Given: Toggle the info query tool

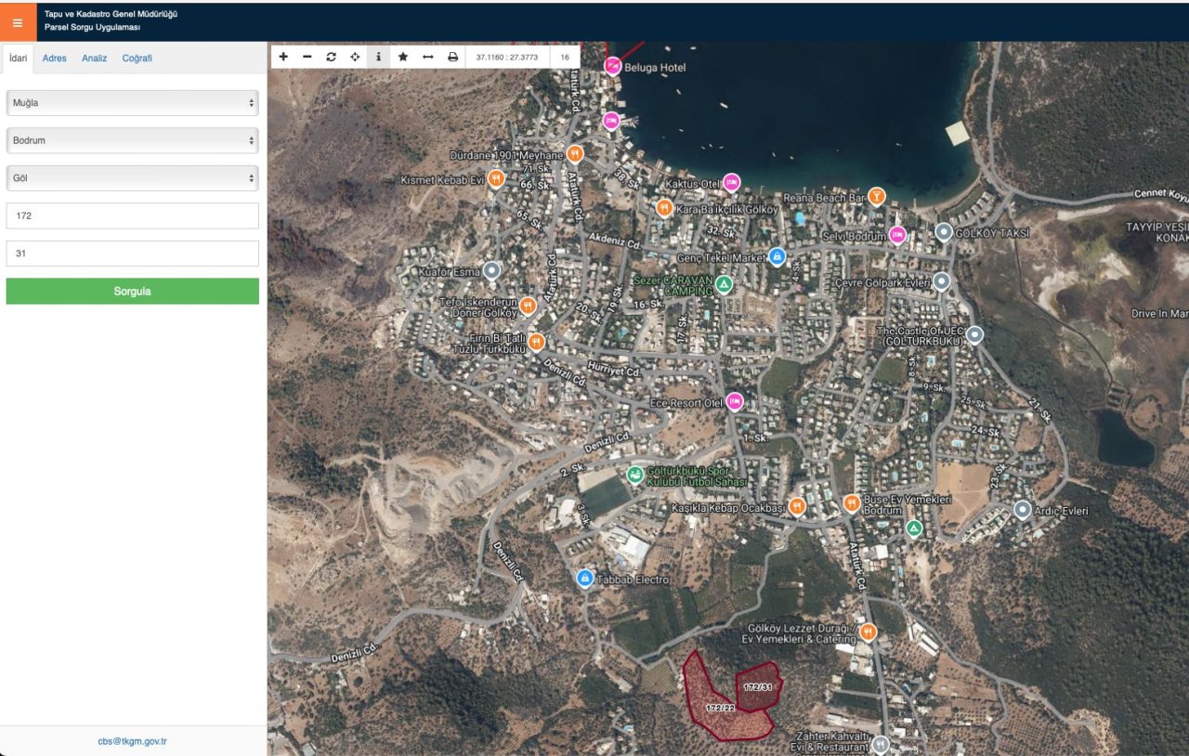Looking at the screenshot, I should pos(379,57).
